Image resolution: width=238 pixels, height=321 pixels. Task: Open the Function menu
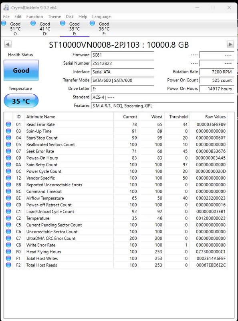coord(34,16)
